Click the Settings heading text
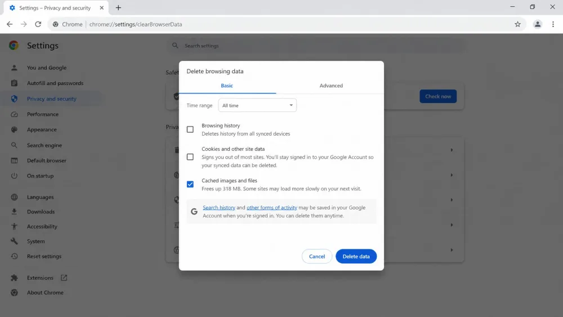Viewport: 563px width, 317px height. pos(43,46)
